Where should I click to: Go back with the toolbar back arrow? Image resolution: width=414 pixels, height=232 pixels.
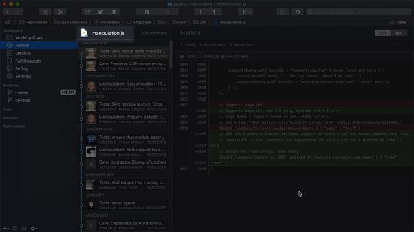point(8,12)
